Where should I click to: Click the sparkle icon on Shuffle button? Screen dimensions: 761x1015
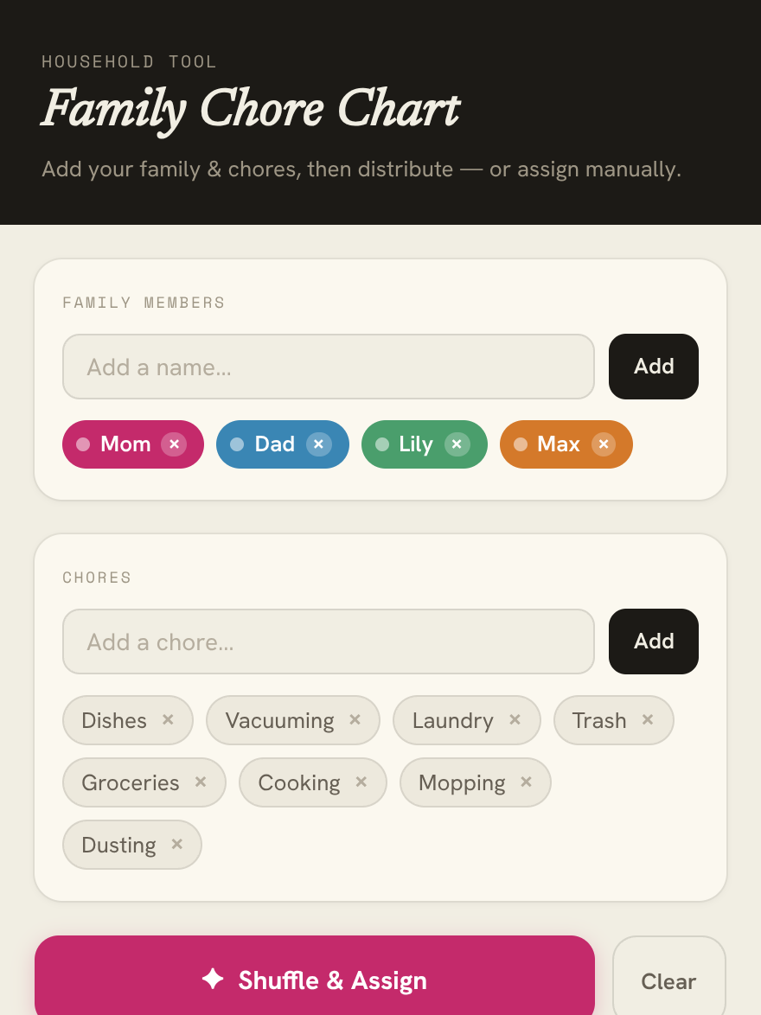coord(213,979)
